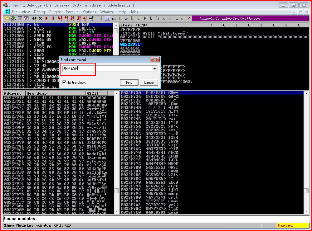312x231 pixels.
Task: Show Handles window via 'h' icon
Action: [x=132, y=18]
